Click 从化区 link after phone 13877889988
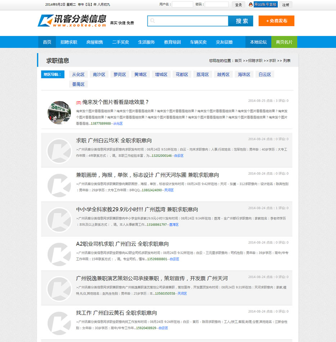Screen dimensions: 336x342 click(118, 123)
